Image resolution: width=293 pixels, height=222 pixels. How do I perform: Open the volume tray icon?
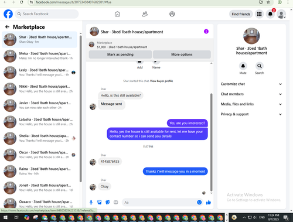[255, 217]
